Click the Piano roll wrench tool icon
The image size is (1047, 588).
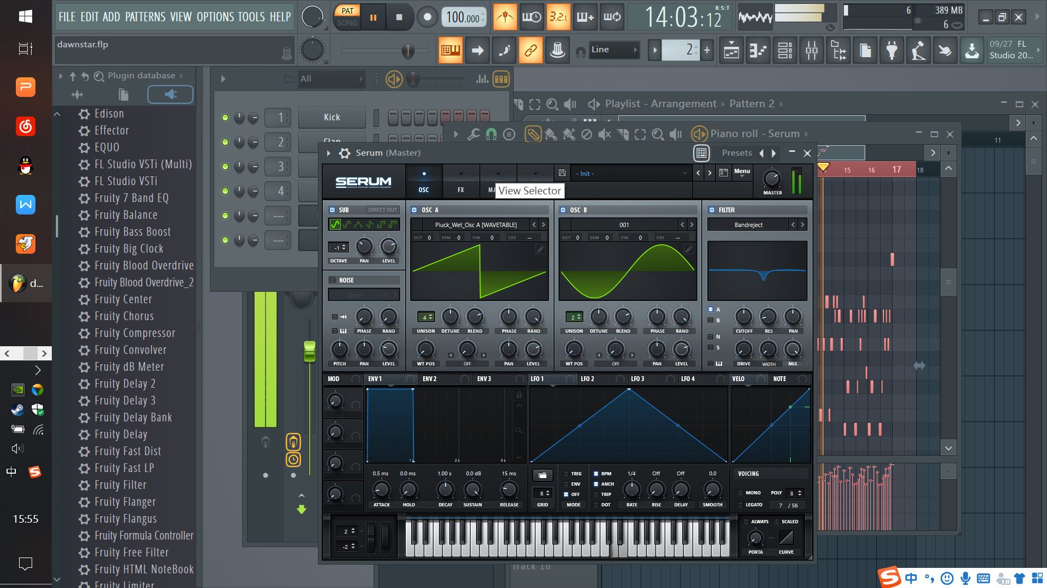(473, 134)
